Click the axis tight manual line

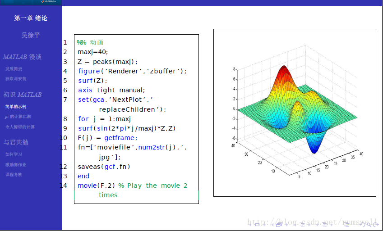(111, 90)
